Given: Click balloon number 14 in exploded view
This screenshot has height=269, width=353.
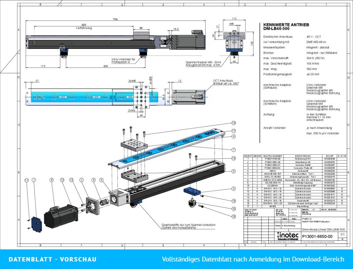Looking at the screenshot, I should point(233,123).
